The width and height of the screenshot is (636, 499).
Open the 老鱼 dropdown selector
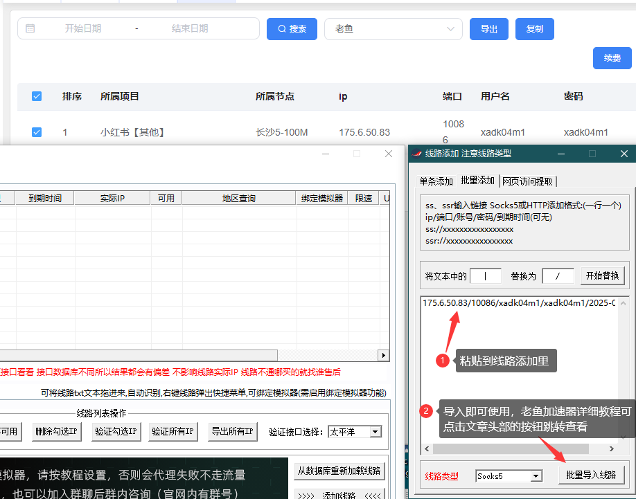pyautogui.click(x=393, y=29)
